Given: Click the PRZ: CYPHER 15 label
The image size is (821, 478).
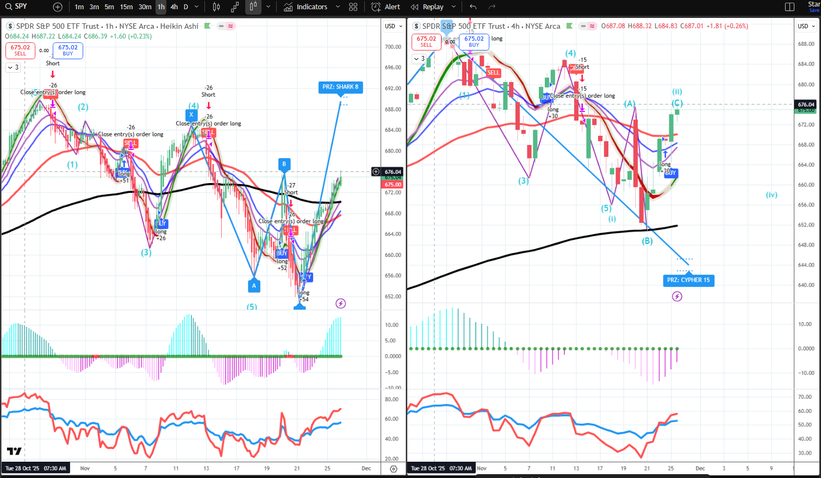Looking at the screenshot, I should (688, 280).
